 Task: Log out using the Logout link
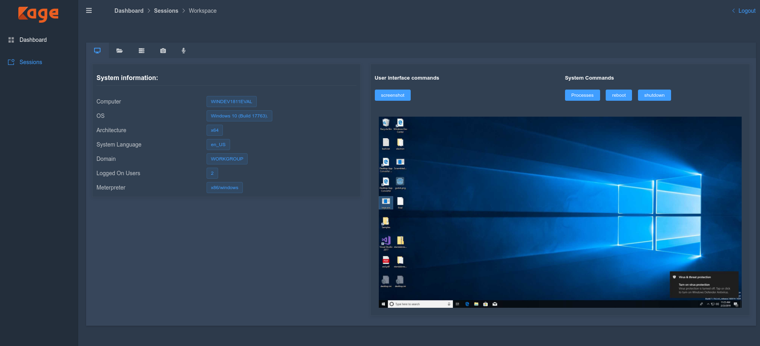(x=746, y=11)
